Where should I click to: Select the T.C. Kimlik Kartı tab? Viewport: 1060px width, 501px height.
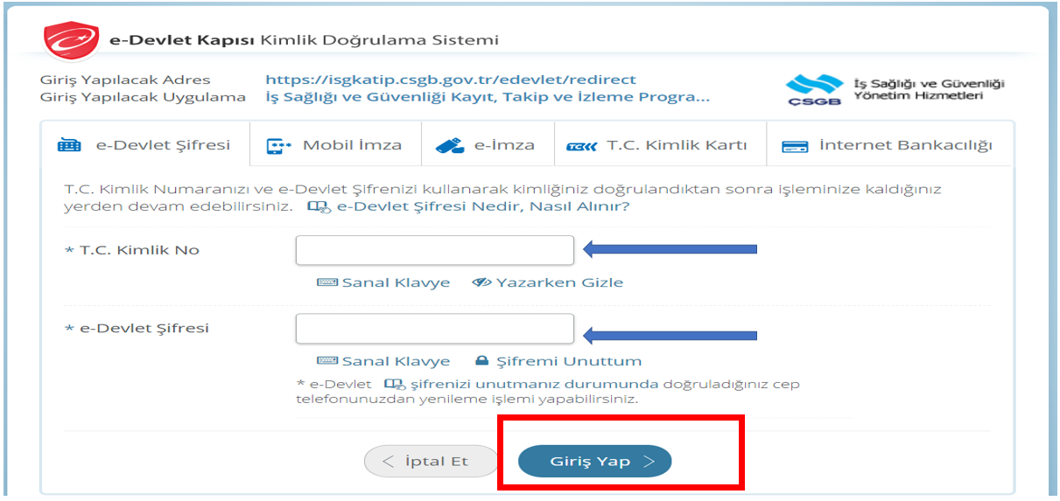(660, 145)
